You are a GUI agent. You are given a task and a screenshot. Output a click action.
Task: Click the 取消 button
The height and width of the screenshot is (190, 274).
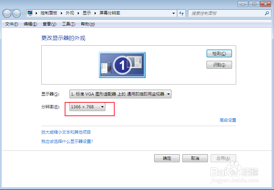point(195,158)
